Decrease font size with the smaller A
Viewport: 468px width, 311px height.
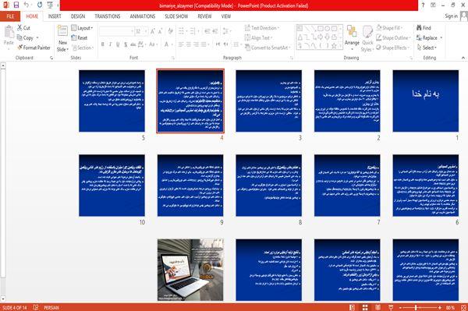click(160, 31)
